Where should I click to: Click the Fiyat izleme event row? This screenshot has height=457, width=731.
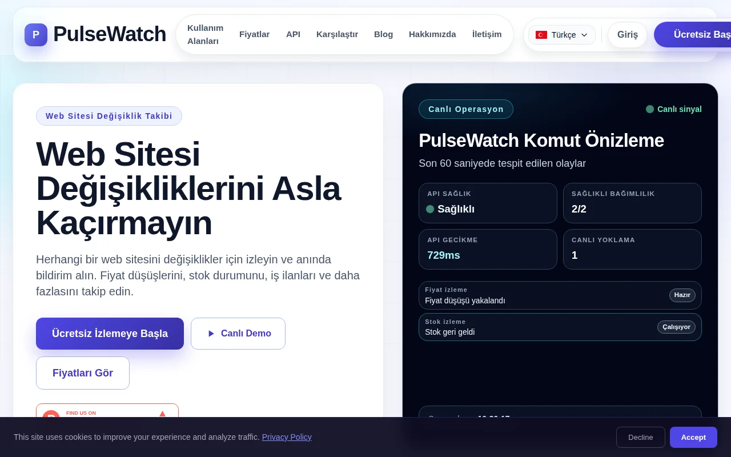coord(560,295)
